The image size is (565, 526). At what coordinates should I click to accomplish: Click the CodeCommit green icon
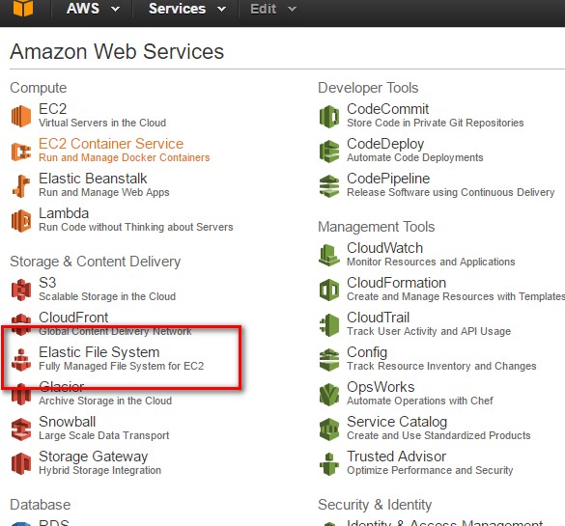329,116
